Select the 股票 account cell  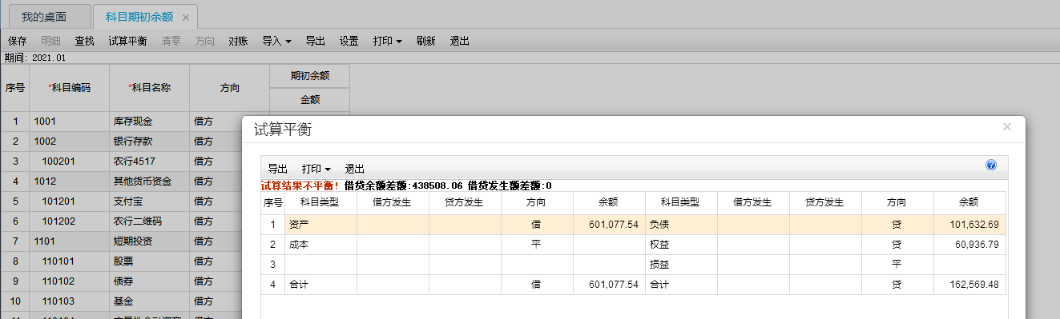click(149, 261)
